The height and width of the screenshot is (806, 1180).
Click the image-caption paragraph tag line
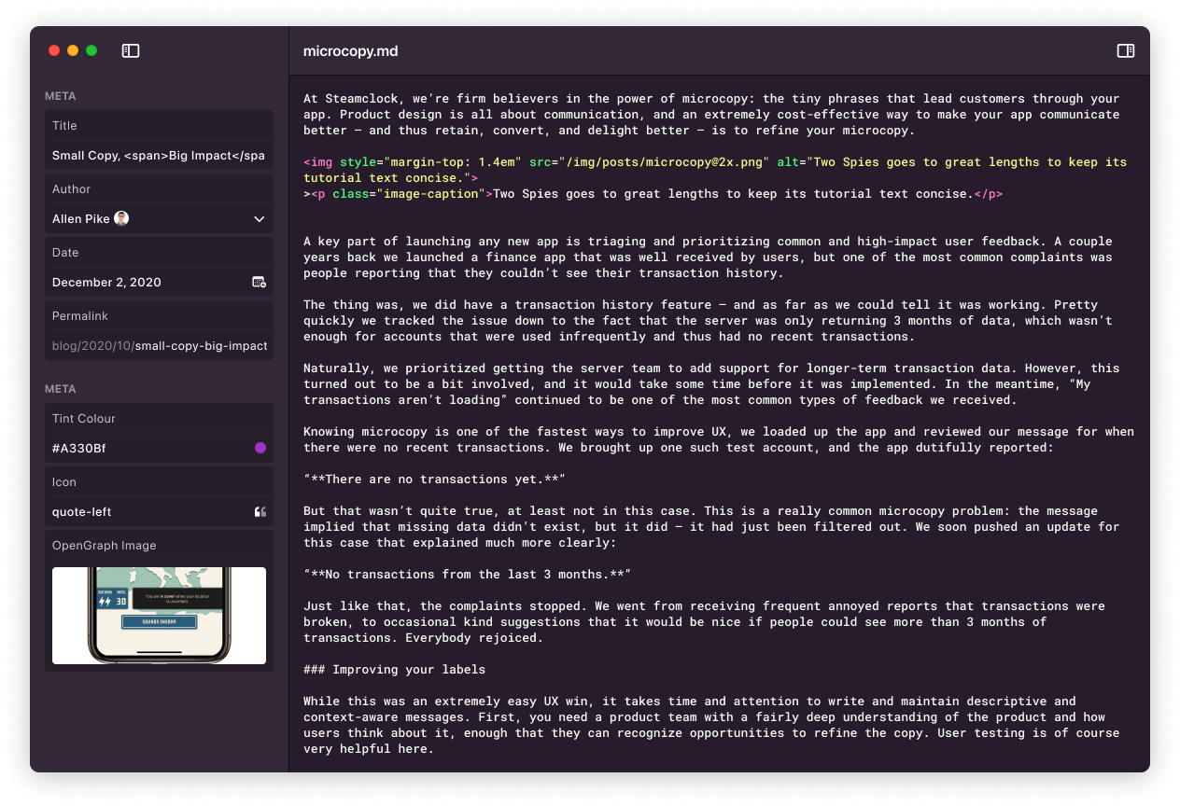(653, 193)
